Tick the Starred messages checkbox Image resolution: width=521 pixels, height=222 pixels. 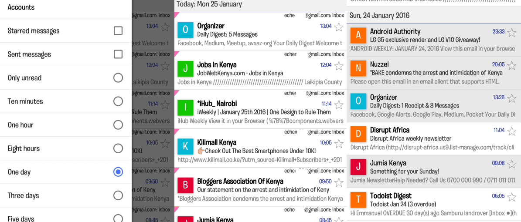(x=118, y=31)
